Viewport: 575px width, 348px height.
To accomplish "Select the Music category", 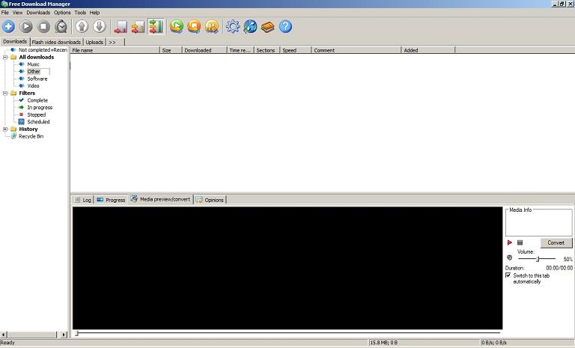I will [34, 64].
